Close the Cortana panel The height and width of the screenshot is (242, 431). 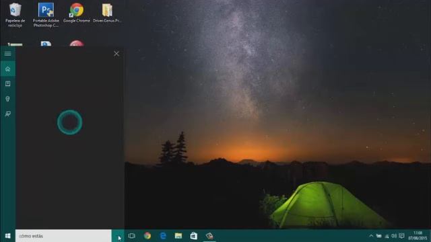117,54
